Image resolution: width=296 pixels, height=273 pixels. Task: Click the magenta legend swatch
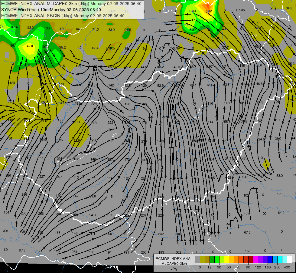pyautogui.click(x=255, y=259)
